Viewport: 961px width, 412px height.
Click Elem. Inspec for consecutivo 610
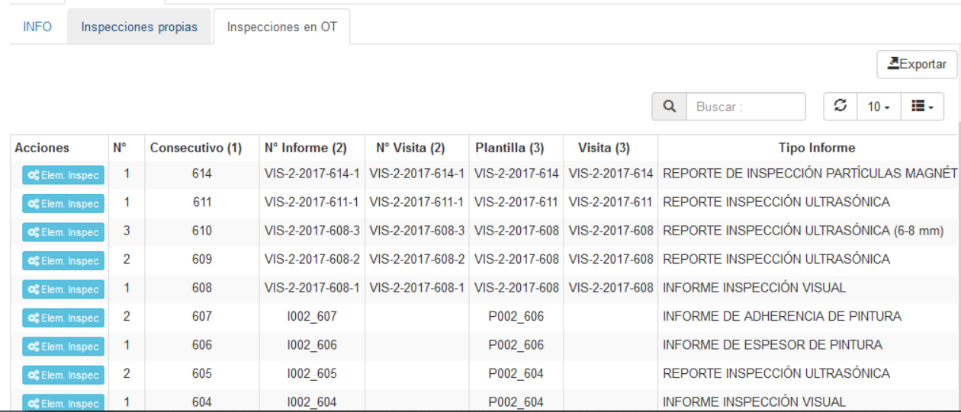[63, 232]
